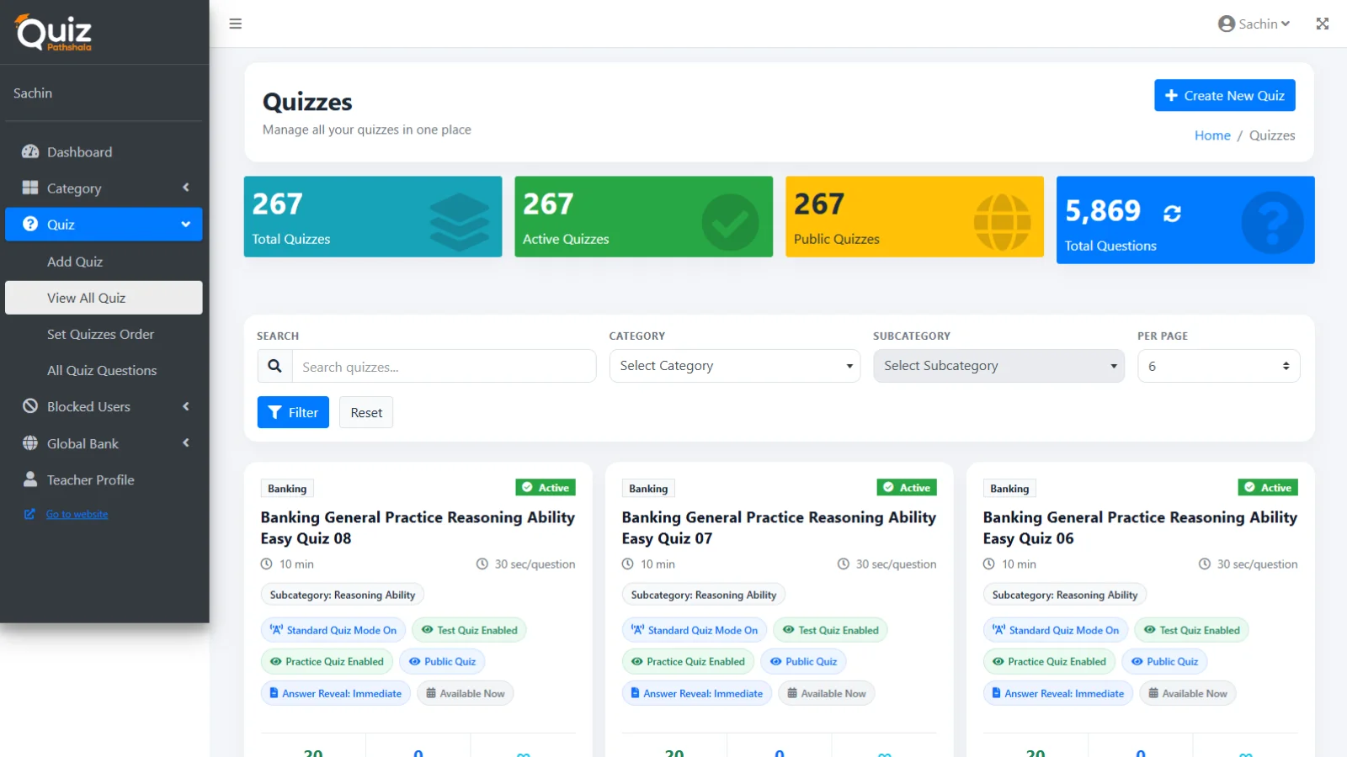Click the checkmark icon in Active Quizzes card
This screenshot has height=757, width=1347.
pyautogui.click(x=730, y=222)
